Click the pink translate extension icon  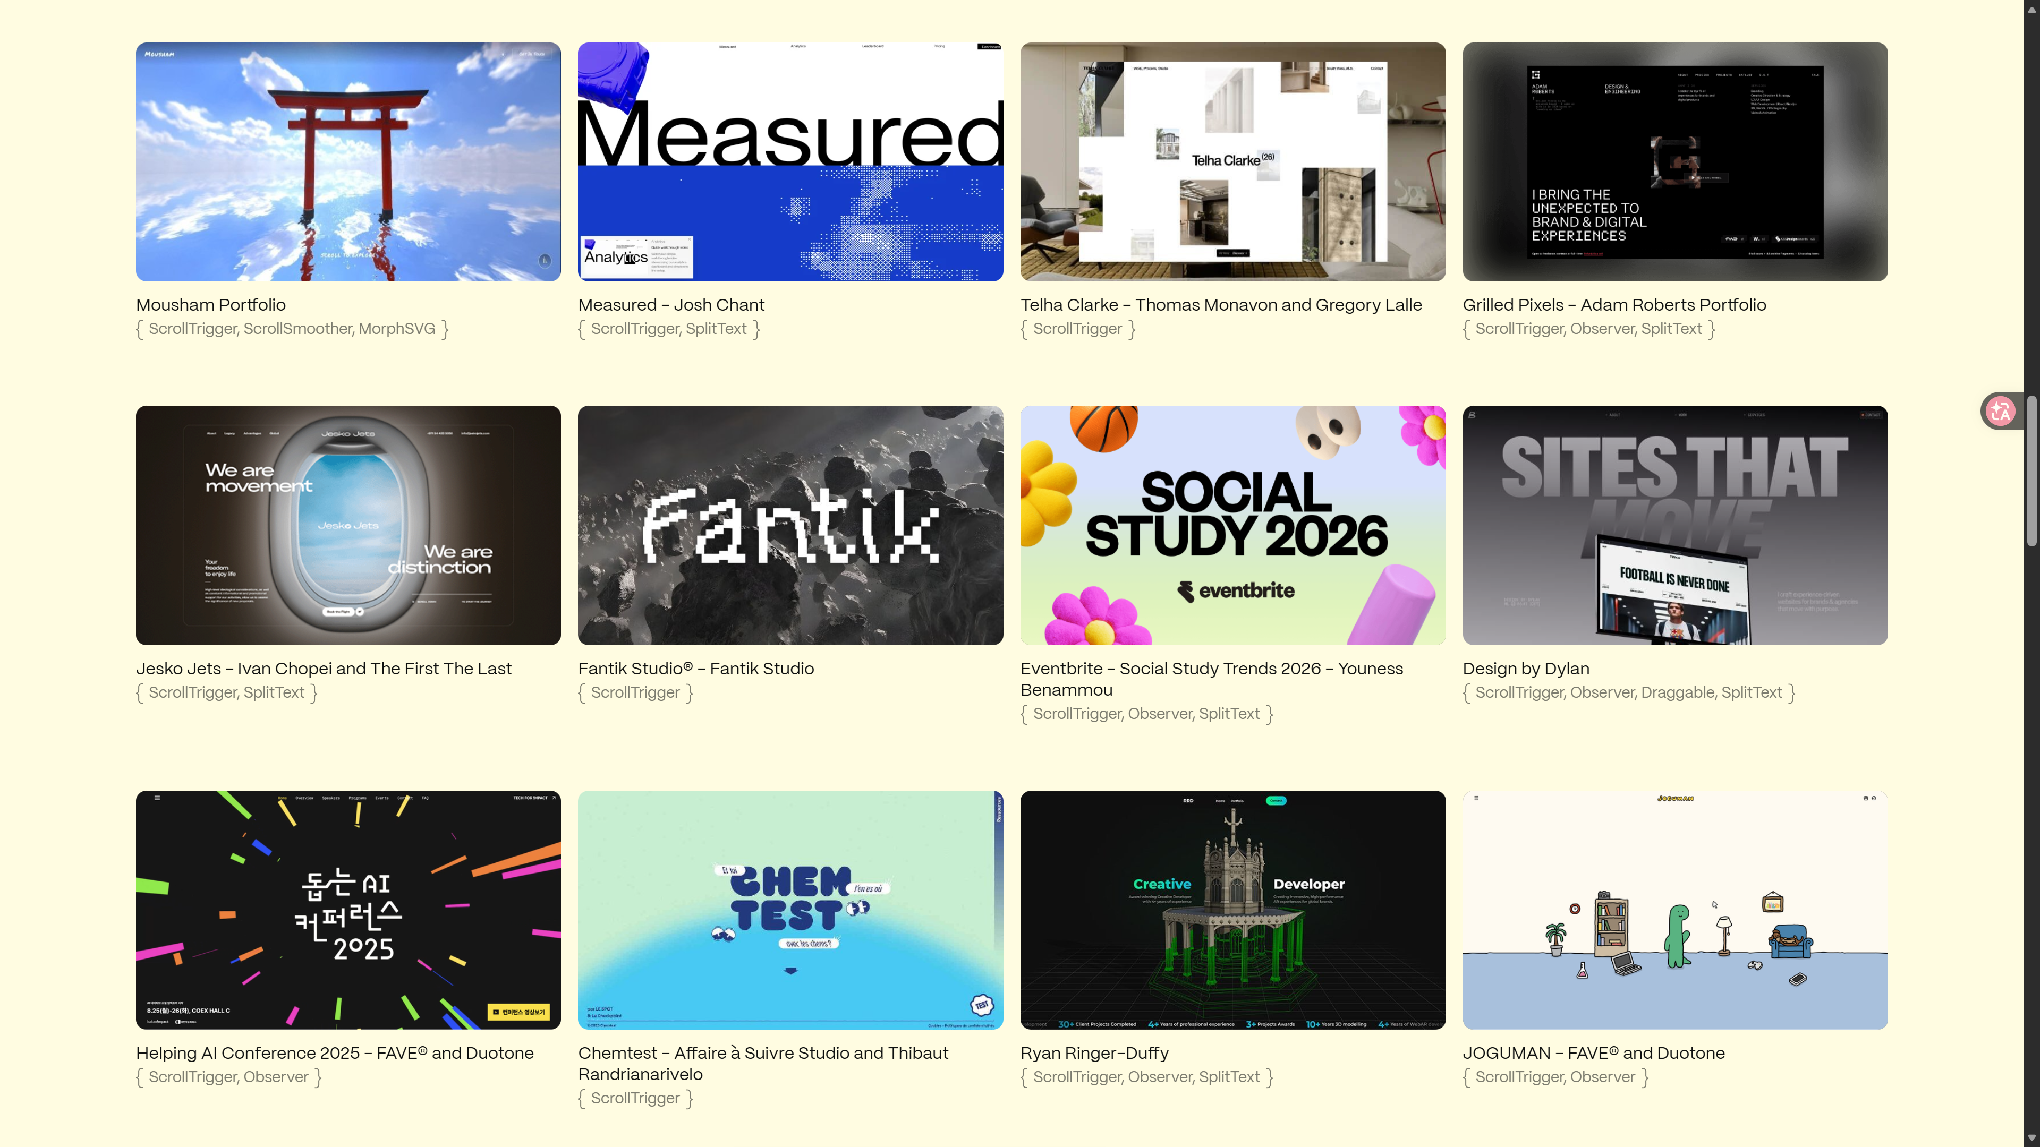coord(2000,411)
